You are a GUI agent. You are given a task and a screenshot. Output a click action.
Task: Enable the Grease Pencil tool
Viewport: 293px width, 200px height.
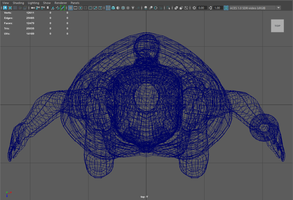tap(62, 8)
